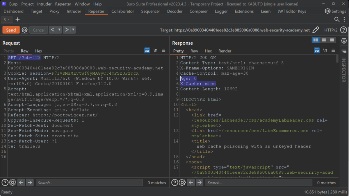Expand the forward history dropdown arrow
Viewport: 349px width, 196px height.
[x=73, y=30]
